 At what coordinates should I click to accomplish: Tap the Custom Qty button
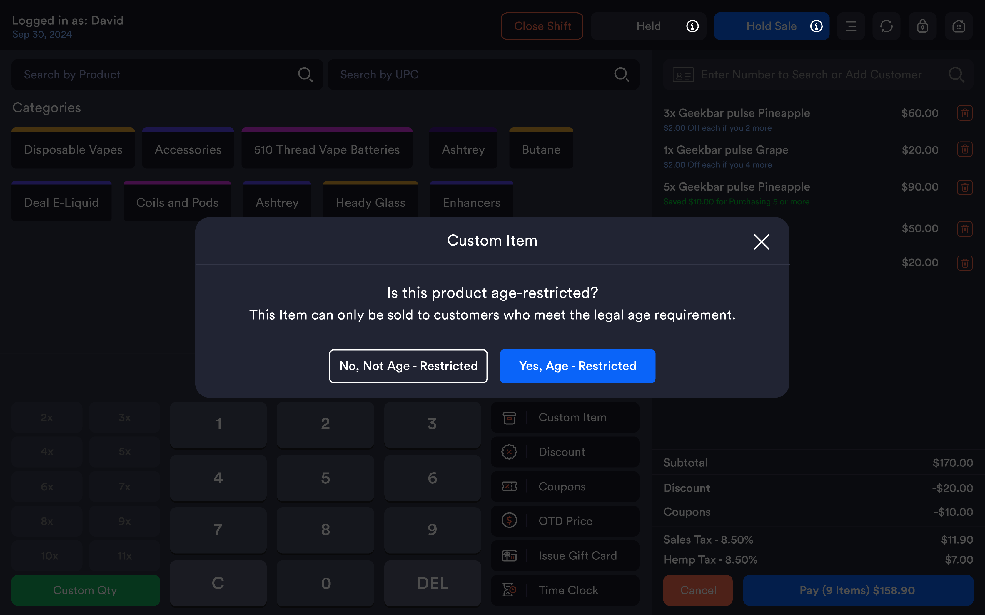(x=86, y=590)
